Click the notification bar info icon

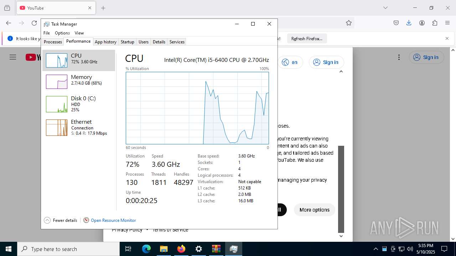[10, 38]
